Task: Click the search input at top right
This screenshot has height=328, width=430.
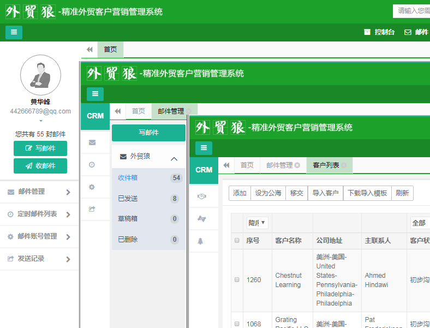Action: click(411, 11)
